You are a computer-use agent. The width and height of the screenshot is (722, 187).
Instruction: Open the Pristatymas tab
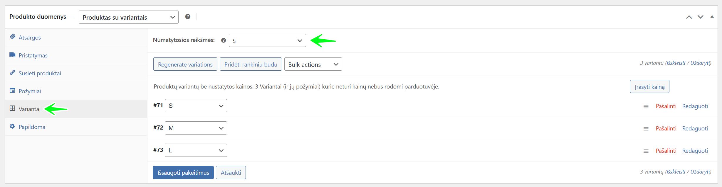[x=33, y=55]
